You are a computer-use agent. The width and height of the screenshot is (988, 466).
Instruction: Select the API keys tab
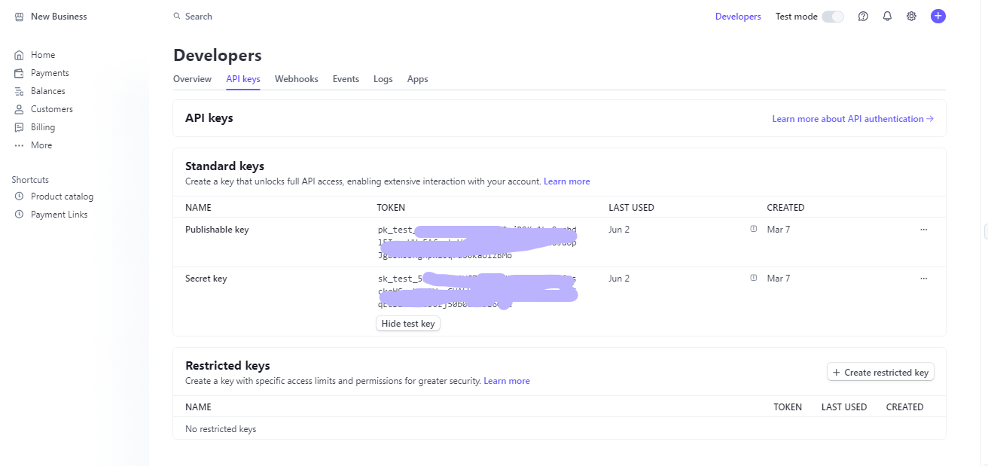[243, 79]
